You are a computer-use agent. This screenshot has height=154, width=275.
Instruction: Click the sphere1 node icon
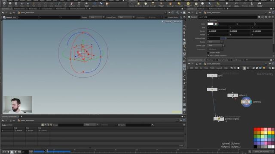(x=232, y=95)
